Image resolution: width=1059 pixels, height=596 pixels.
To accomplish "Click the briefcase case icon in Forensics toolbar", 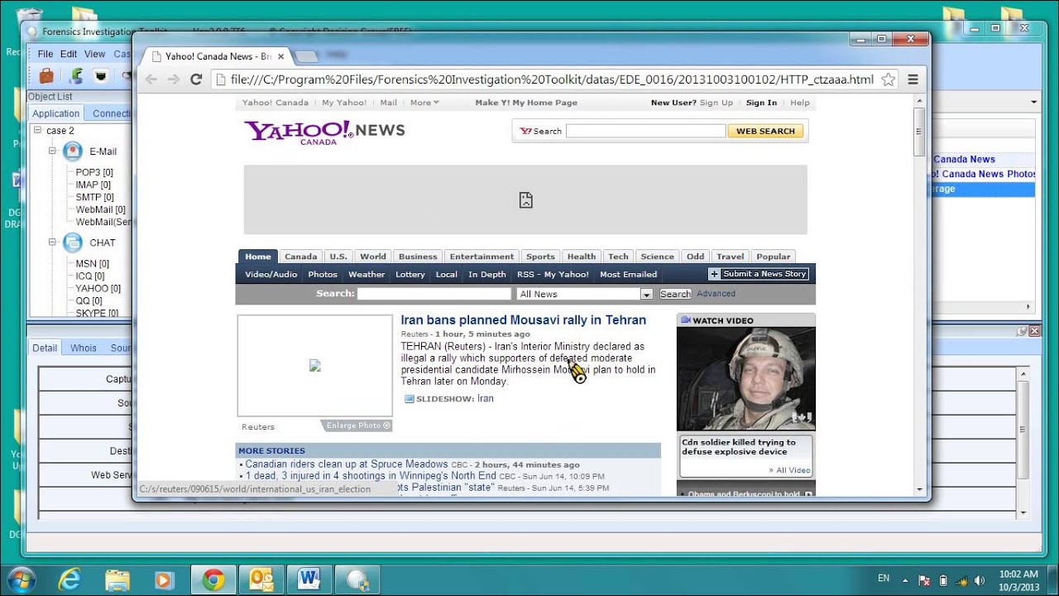I will coord(46,76).
